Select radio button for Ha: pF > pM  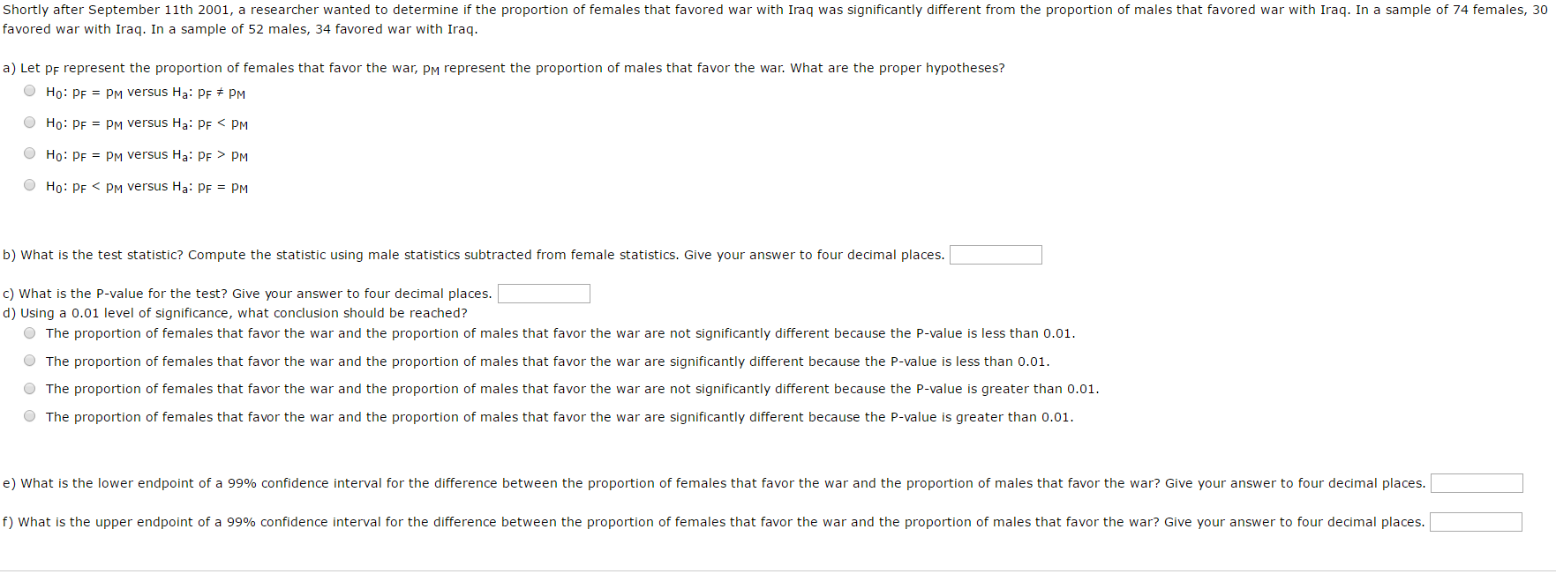pyautogui.click(x=30, y=153)
